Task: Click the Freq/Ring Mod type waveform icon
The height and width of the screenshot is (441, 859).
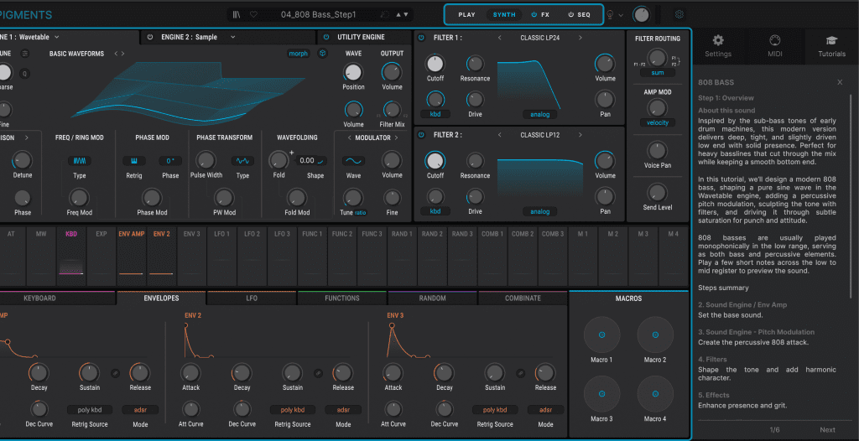Action: 79,161
